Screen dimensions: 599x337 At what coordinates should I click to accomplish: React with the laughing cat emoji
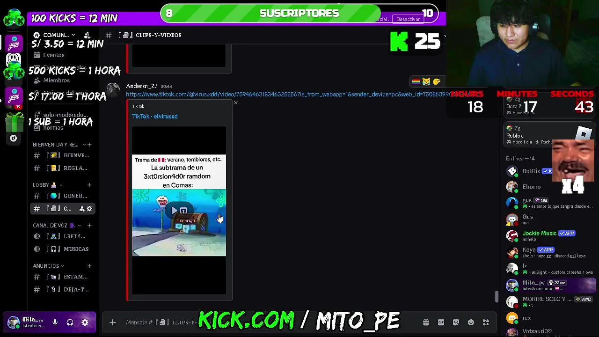click(x=426, y=82)
